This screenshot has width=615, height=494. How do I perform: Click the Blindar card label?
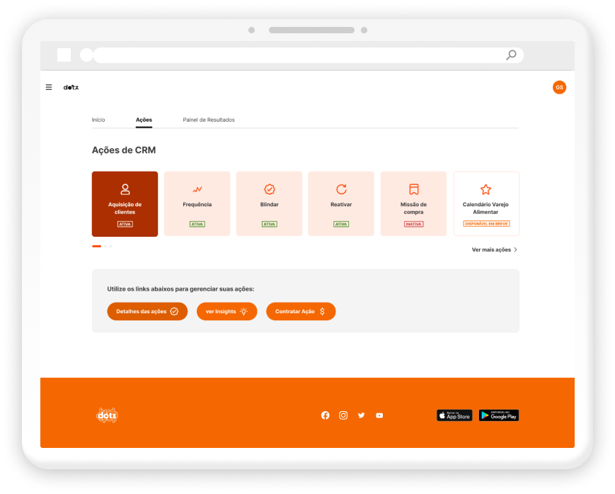click(269, 204)
